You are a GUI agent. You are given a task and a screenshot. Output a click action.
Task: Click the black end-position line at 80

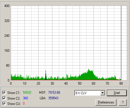[x=121, y=43]
